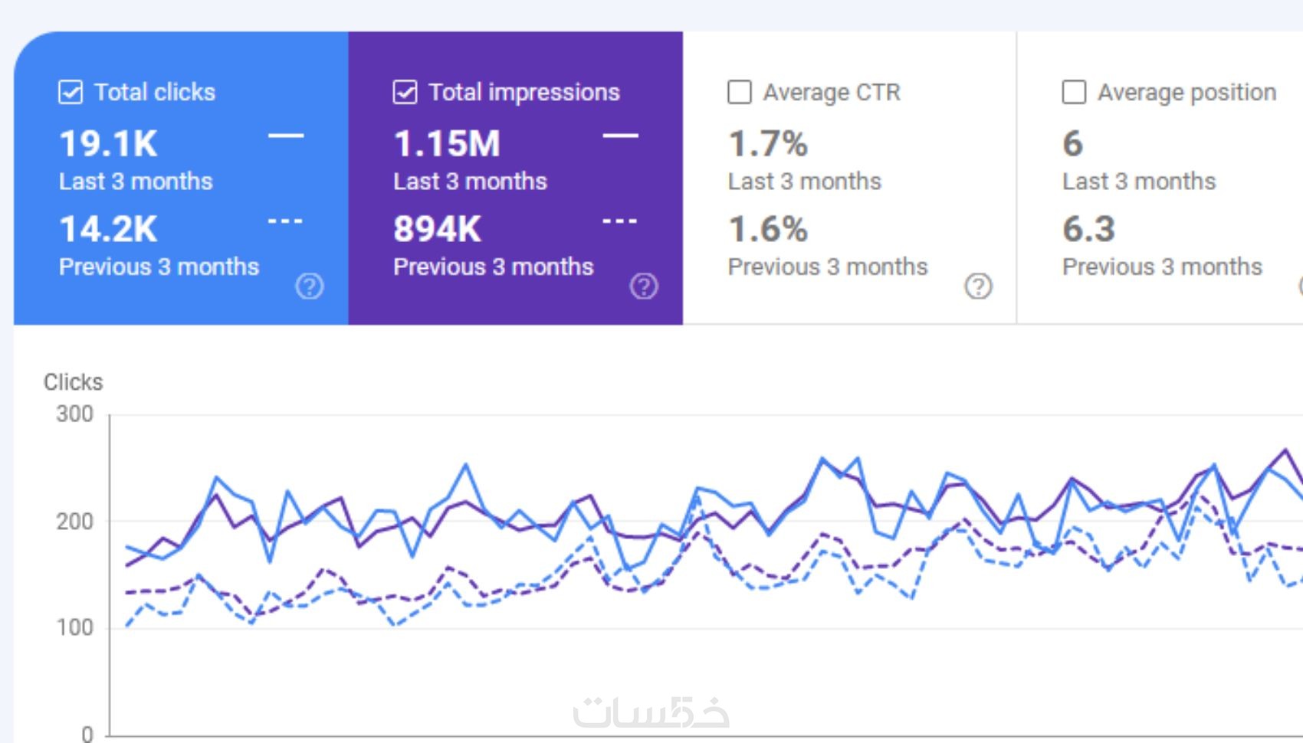Viewport: 1303px width, 743px height.
Task: Click "Last 3 months" under 1.7%
Action: pyautogui.click(x=805, y=182)
